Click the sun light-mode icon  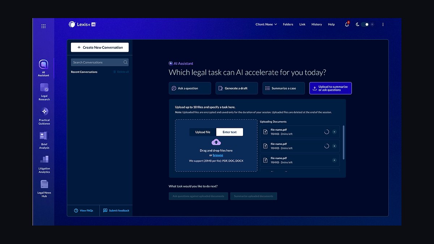click(x=373, y=25)
